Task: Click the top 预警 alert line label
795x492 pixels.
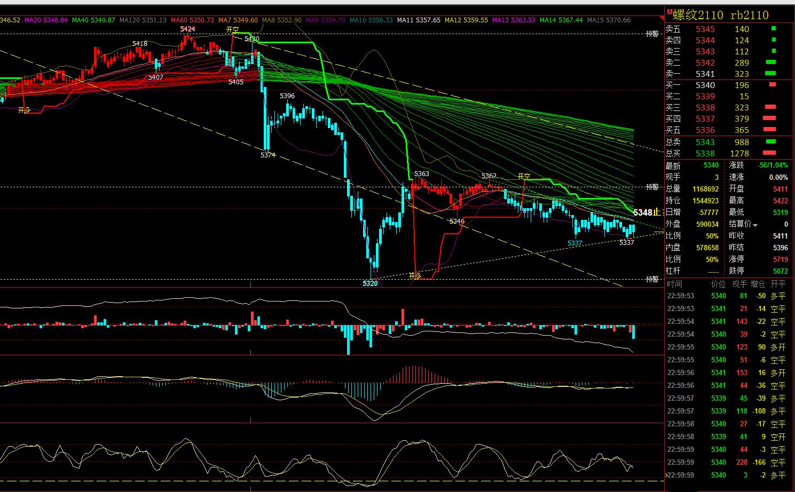Action: coord(652,34)
